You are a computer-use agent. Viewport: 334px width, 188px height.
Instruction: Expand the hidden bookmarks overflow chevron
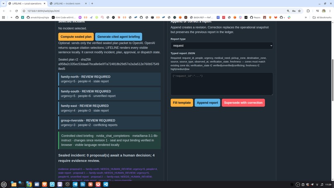pos(306,17)
